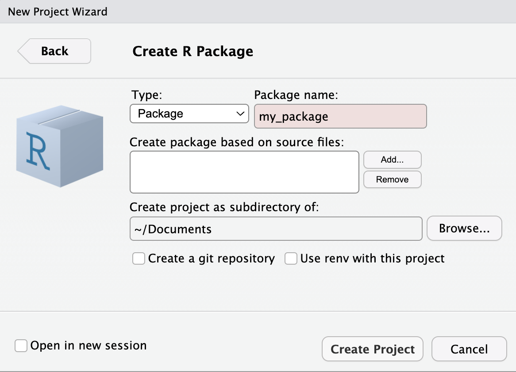Cancel the New Project Wizard

coord(469,349)
